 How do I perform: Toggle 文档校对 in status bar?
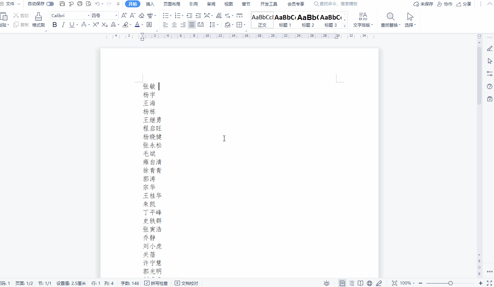[187, 283]
